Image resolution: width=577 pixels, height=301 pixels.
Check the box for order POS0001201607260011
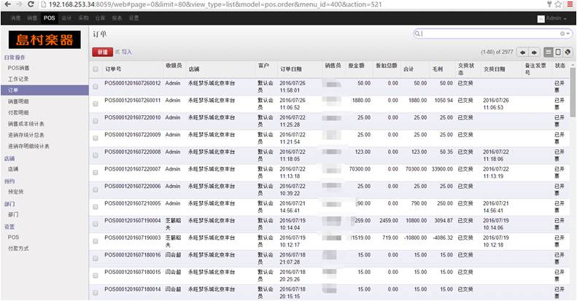point(96,104)
